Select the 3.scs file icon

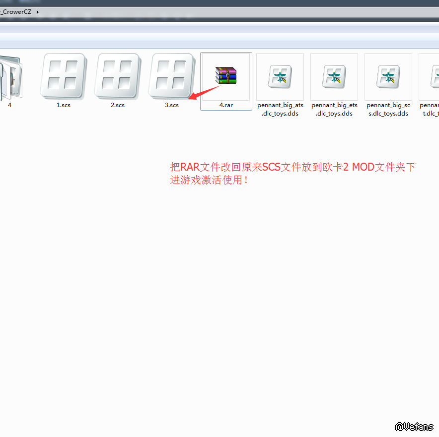[172, 76]
